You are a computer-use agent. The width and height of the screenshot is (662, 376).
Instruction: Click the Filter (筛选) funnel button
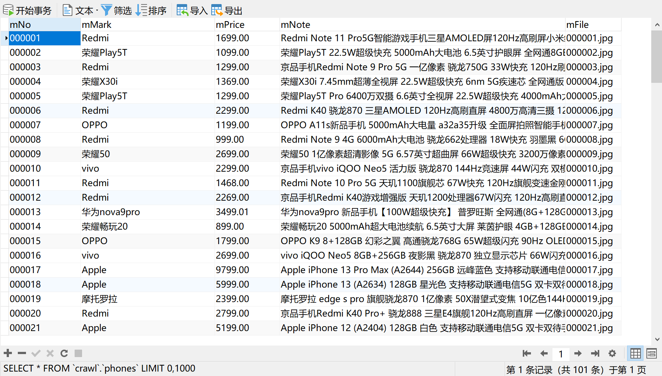point(116,10)
